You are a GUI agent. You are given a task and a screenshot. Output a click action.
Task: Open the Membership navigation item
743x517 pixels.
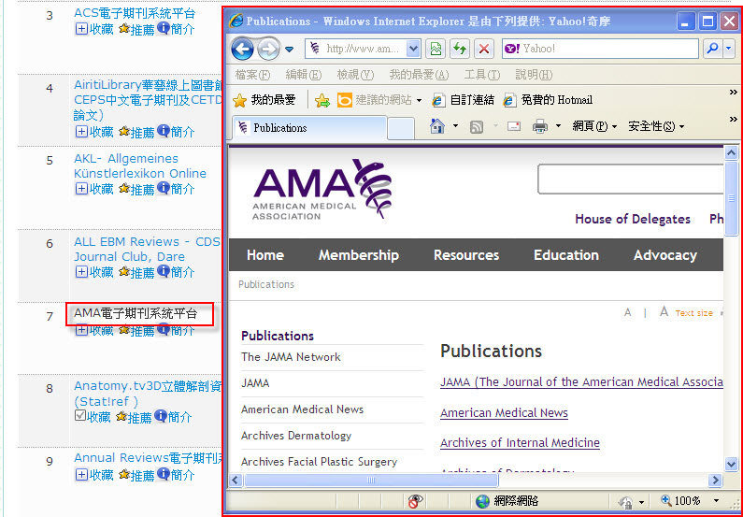[x=359, y=255]
